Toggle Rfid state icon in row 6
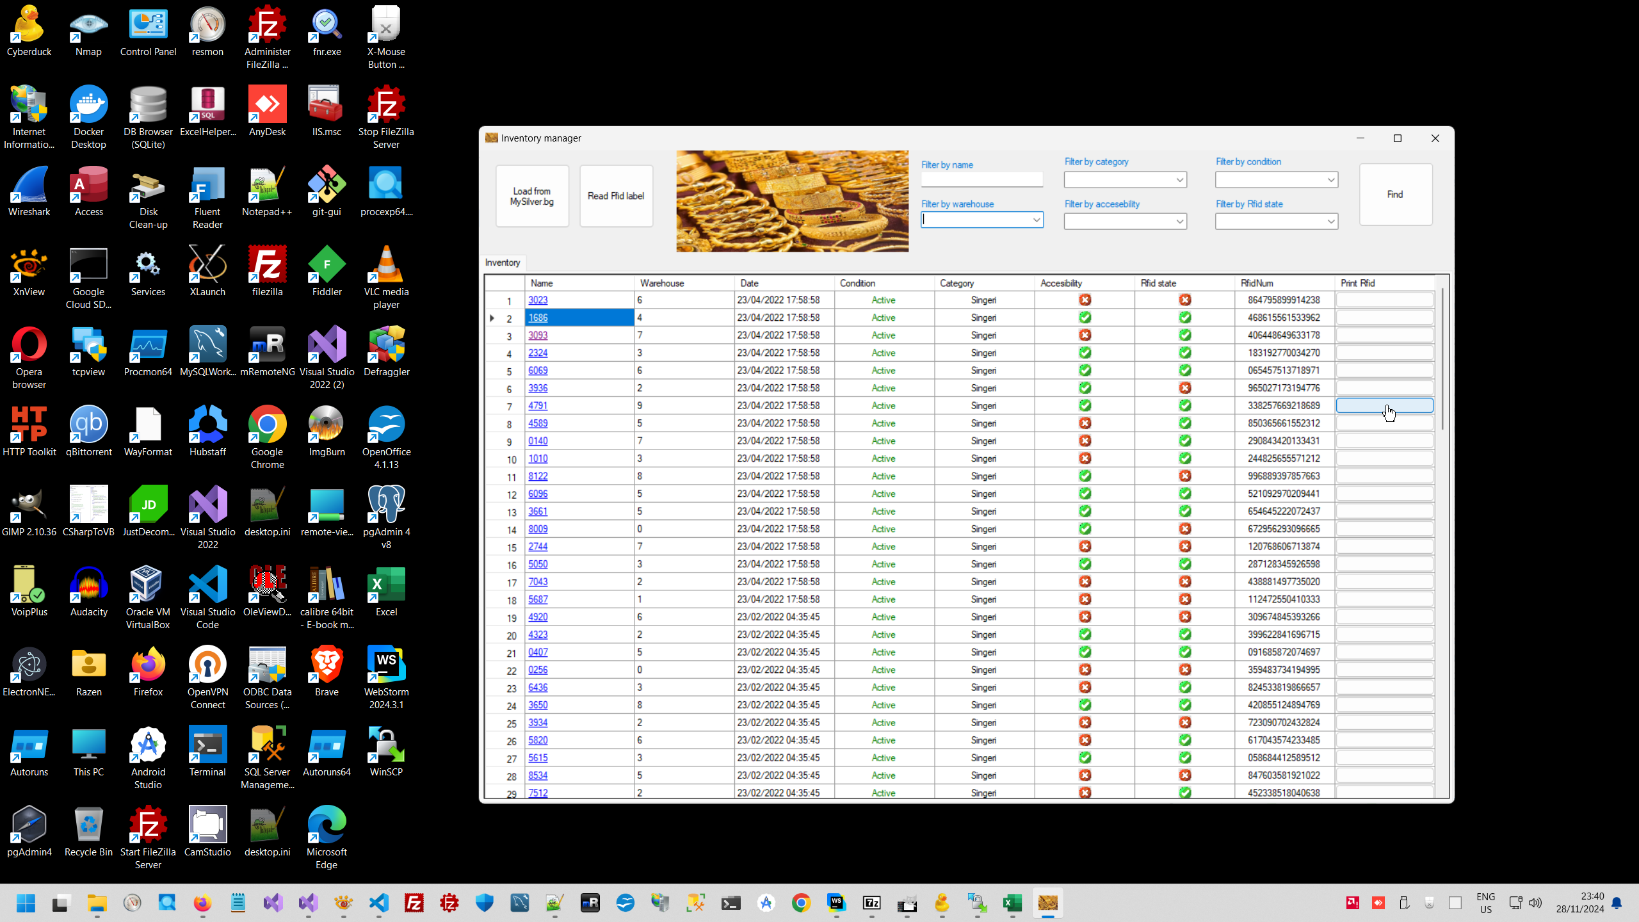1639x922 pixels. tap(1185, 388)
